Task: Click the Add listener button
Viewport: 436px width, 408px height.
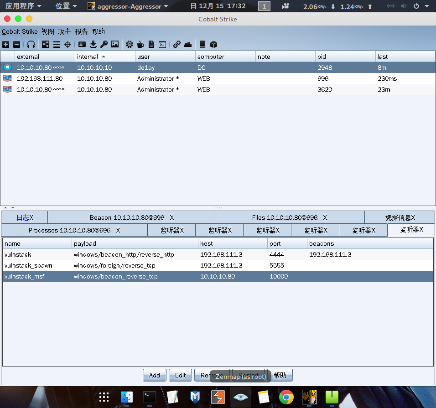Action: (x=155, y=375)
